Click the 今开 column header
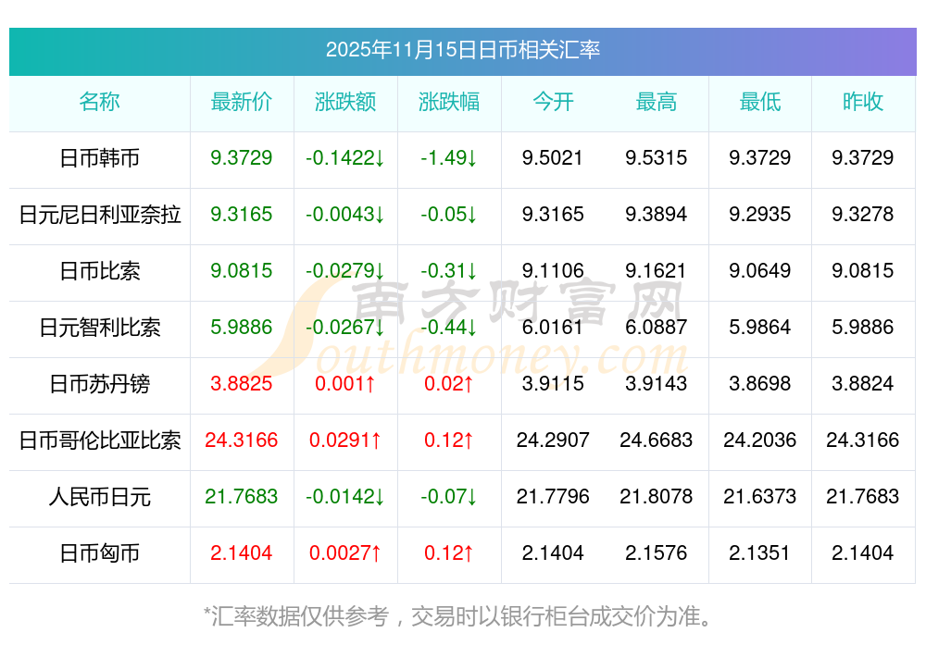Screen dimensions: 926x645 pyautogui.click(x=553, y=102)
